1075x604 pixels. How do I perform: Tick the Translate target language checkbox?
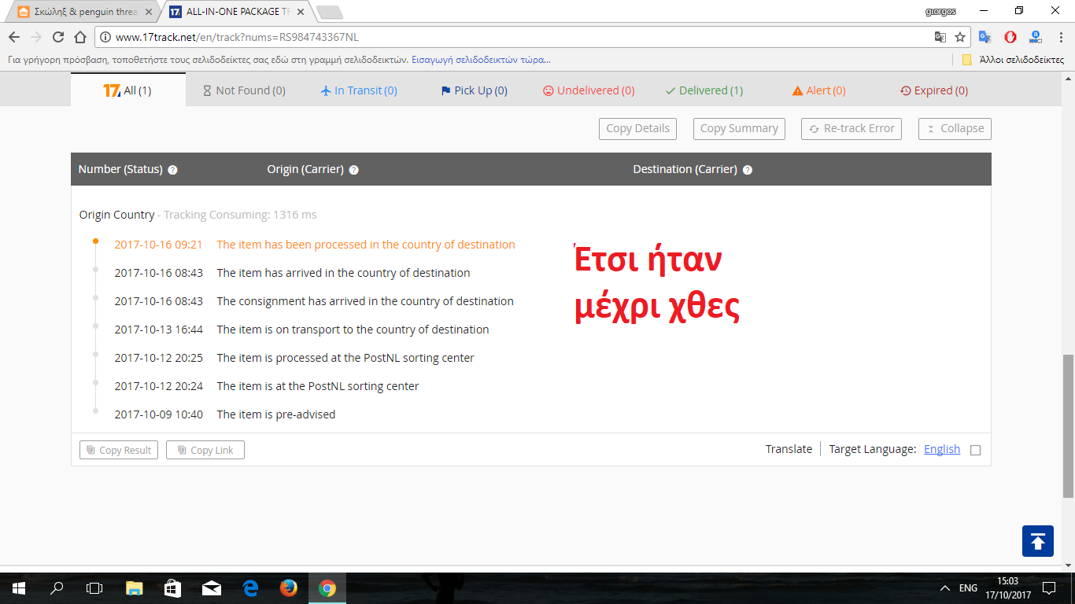976,450
